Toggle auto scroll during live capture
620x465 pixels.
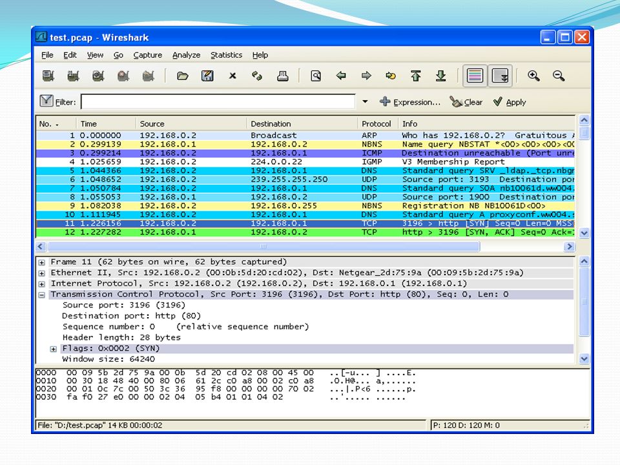tap(500, 76)
